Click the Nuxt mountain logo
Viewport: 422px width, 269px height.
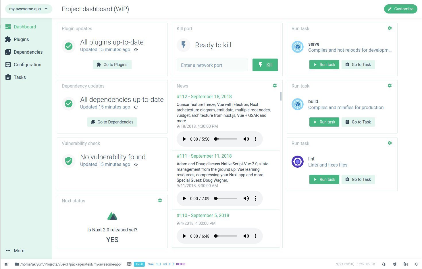(x=112, y=216)
